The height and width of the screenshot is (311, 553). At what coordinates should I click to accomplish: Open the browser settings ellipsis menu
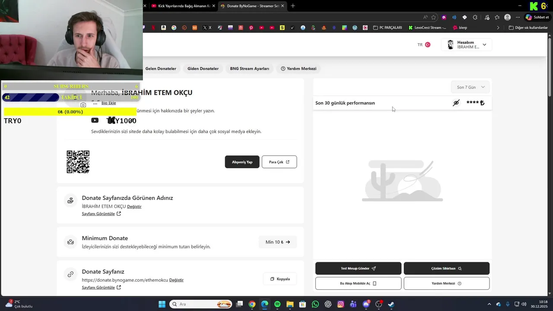tap(518, 17)
